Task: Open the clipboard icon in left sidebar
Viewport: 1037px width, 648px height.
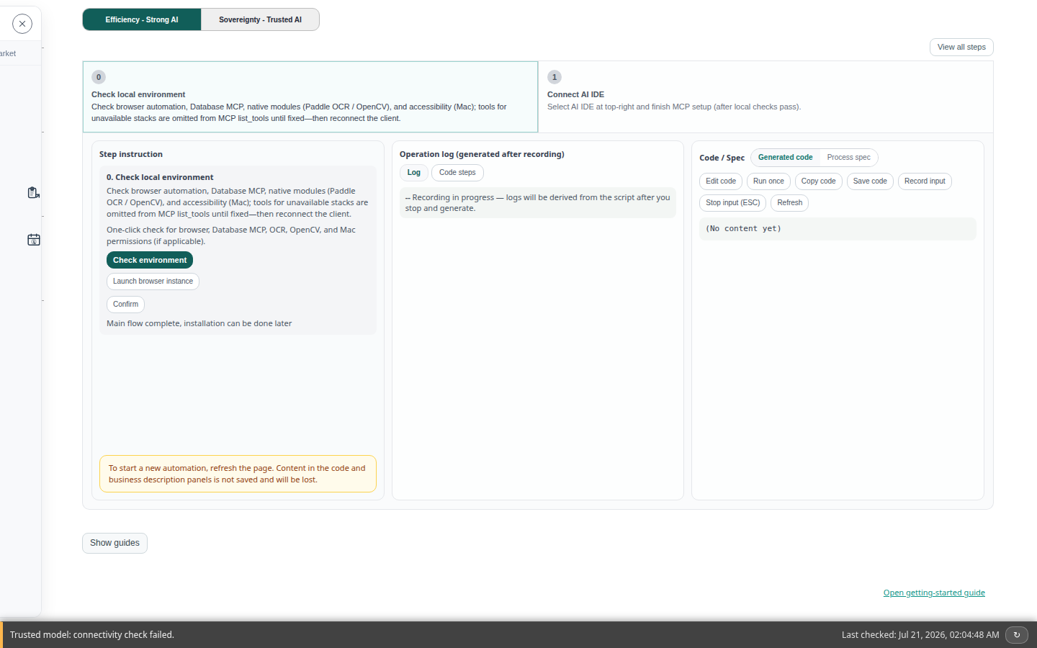Action: [33, 192]
